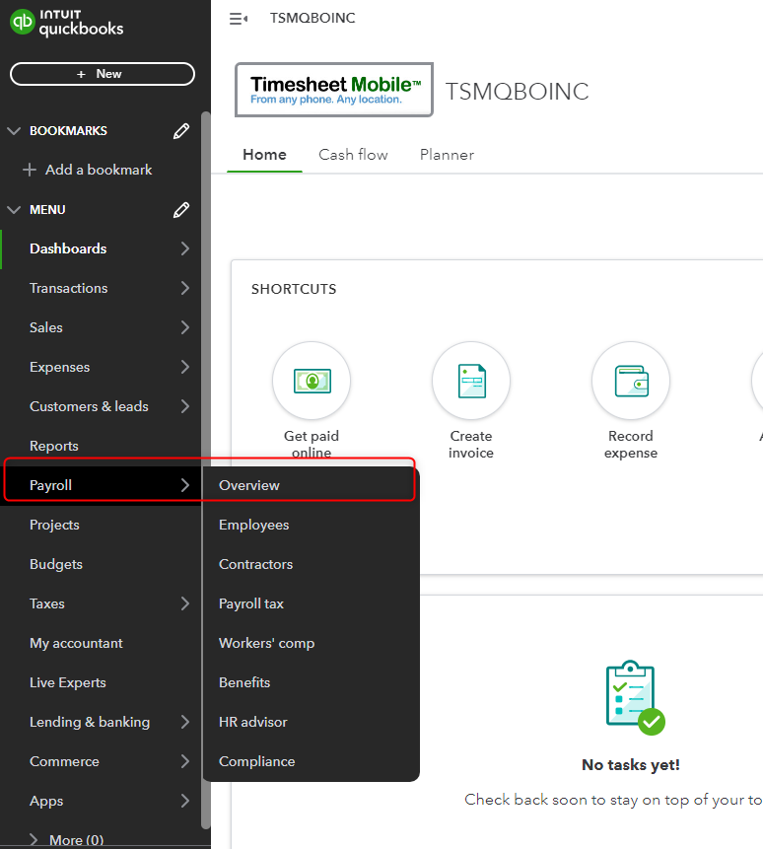
Task: Expand the Customers & leads submenu
Action: (185, 406)
